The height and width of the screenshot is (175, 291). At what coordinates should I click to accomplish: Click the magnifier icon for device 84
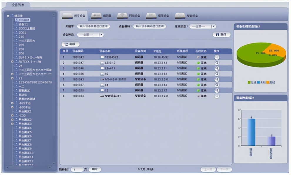[217, 85]
